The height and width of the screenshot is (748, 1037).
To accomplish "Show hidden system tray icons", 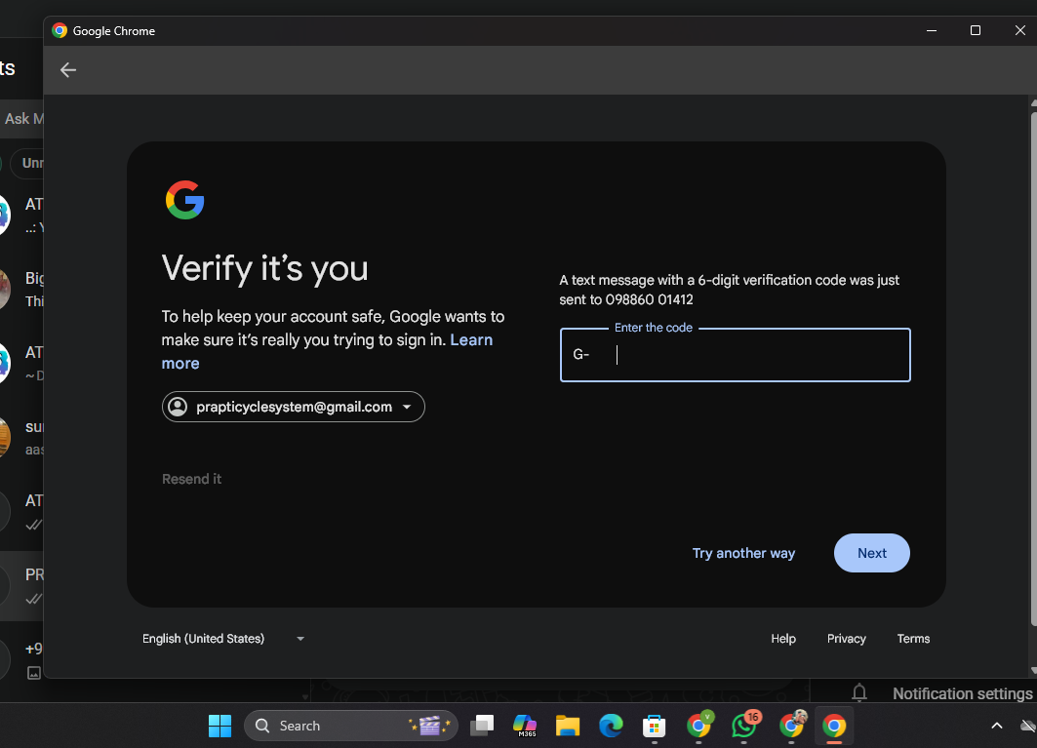I will coord(997,726).
